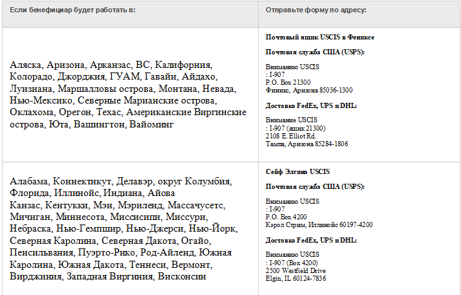The image size is (461, 295).
Task: Click 'Финикс, Аризона 85036-1300' text
Action: pyautogui.click(x=309, y=90)
